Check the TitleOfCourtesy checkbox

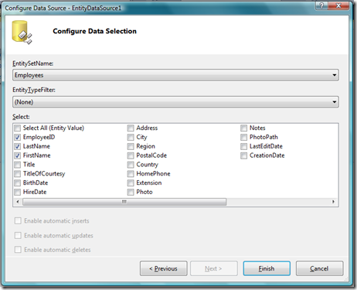[x=18, y=174]
